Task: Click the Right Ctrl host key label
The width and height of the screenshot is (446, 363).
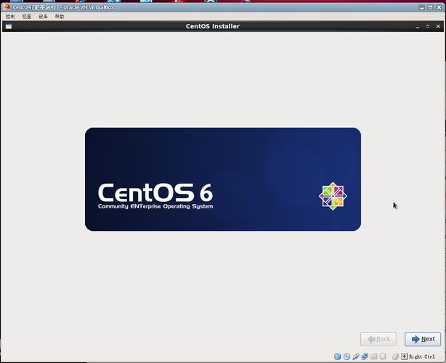Action: pos(423,356)
